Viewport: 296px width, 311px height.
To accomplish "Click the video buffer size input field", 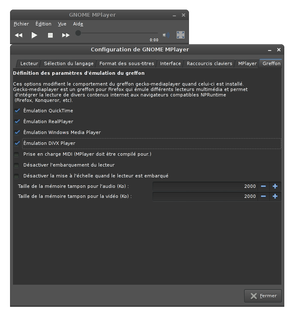I will click(x=205, y=196).
